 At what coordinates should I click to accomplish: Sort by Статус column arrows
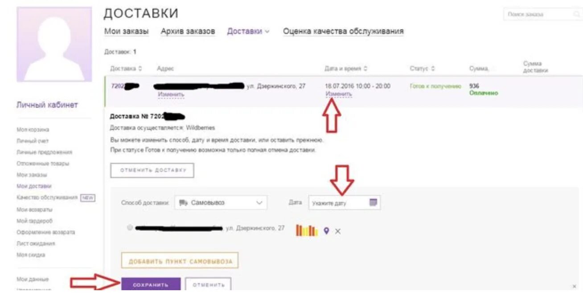(x=433, y=69)
